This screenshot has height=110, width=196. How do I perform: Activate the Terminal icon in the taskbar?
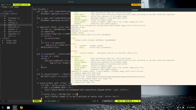[x=15, y=107]
